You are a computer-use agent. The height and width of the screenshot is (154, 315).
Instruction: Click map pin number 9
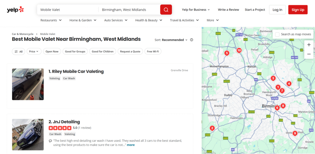click(295, 133)
